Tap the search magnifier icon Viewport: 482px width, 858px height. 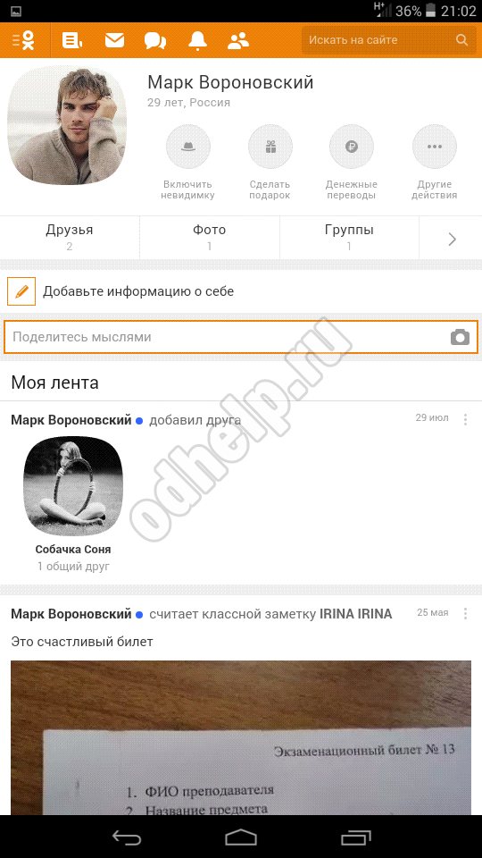461,40
